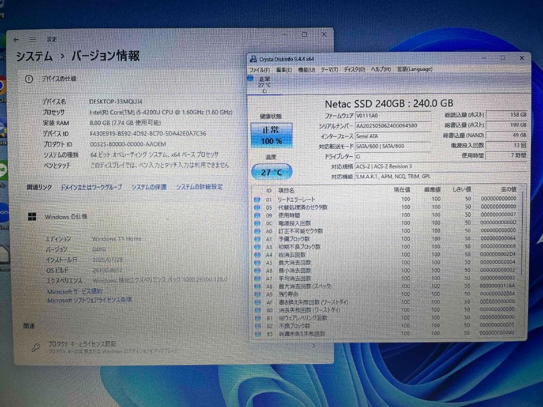This screenshot has height=407, width=543.
Task: Click the status indicator beside 代替処理済のセクタ数
Action: (257, 206)
